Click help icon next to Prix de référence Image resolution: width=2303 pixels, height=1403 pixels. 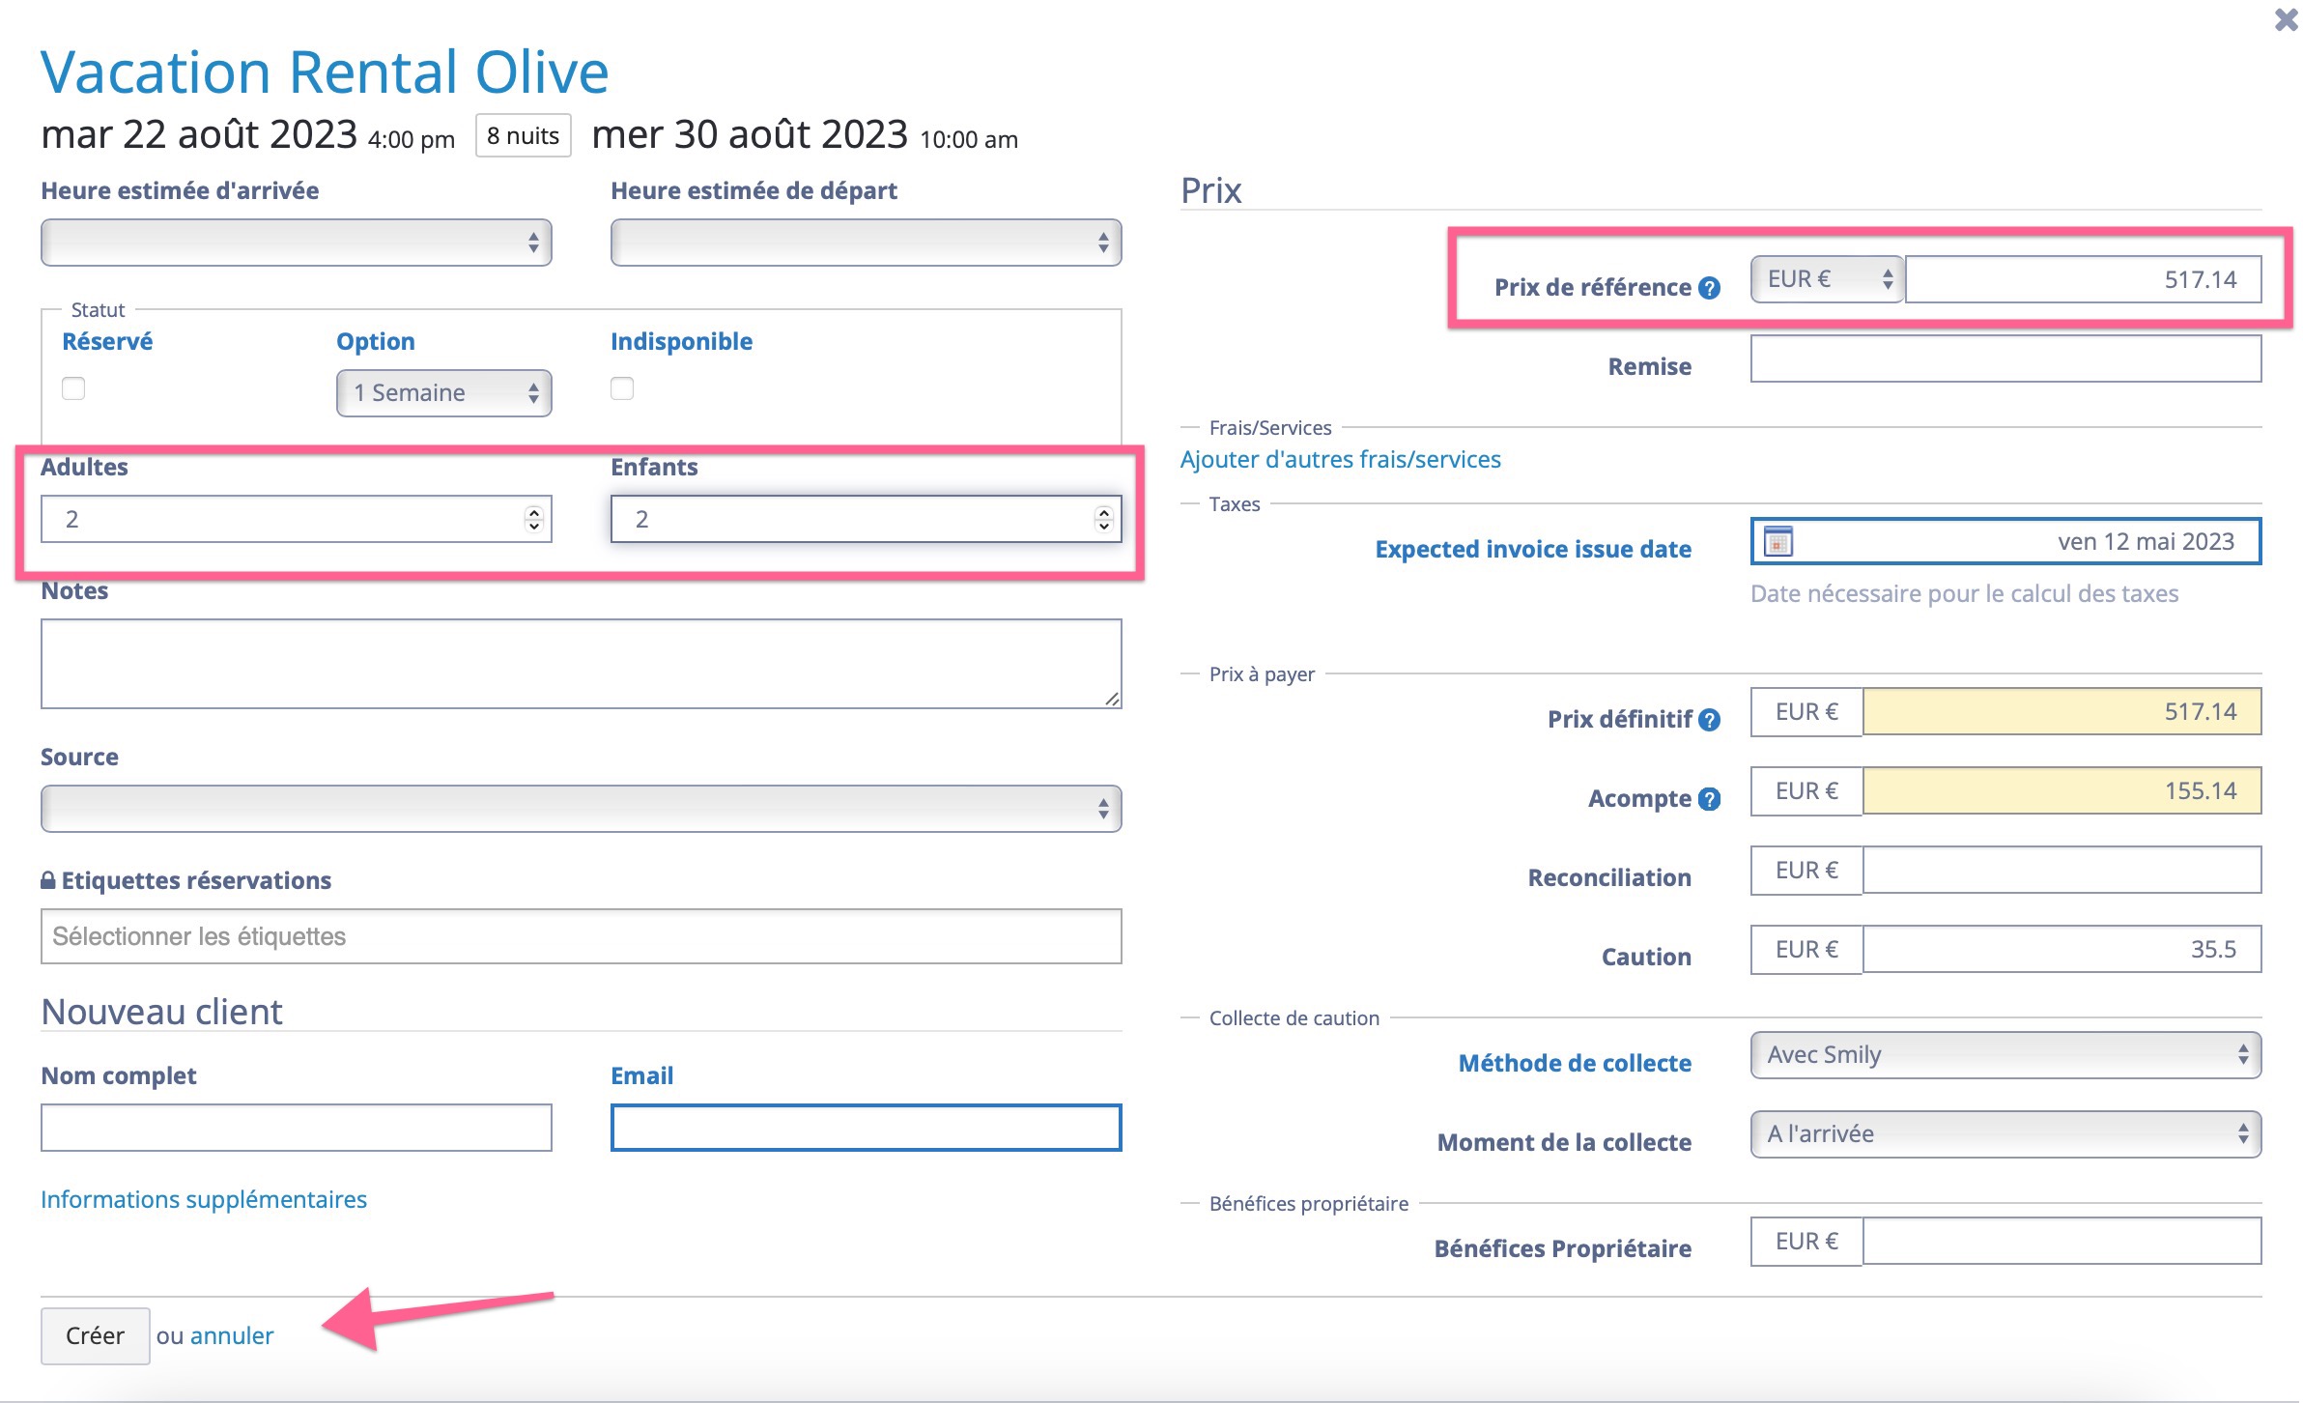(x=1709, y=288)
